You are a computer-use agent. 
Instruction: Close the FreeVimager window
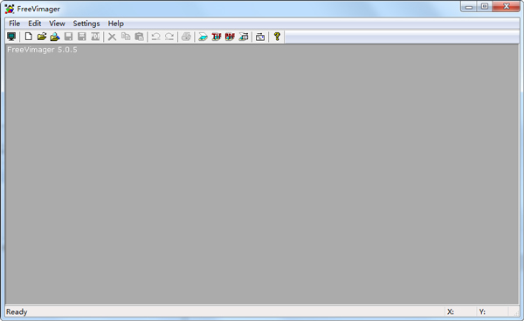coord(507,7)
